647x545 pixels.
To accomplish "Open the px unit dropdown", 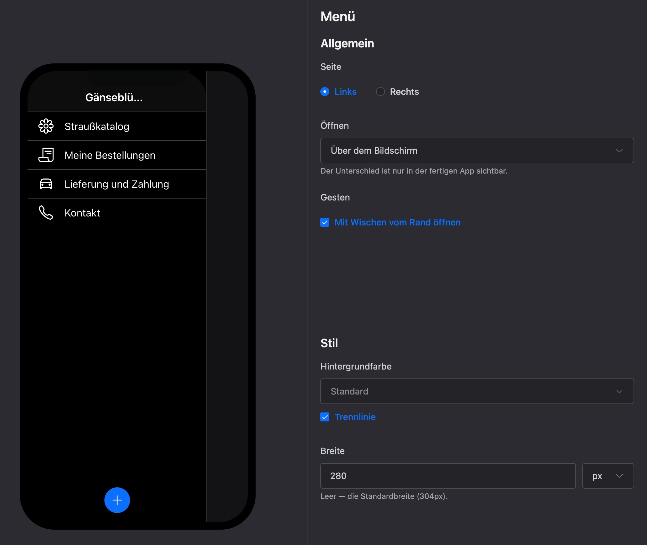I will (608, 476).
